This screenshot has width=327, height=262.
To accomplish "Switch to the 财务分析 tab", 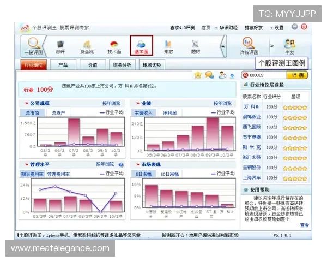I will 122,65.
